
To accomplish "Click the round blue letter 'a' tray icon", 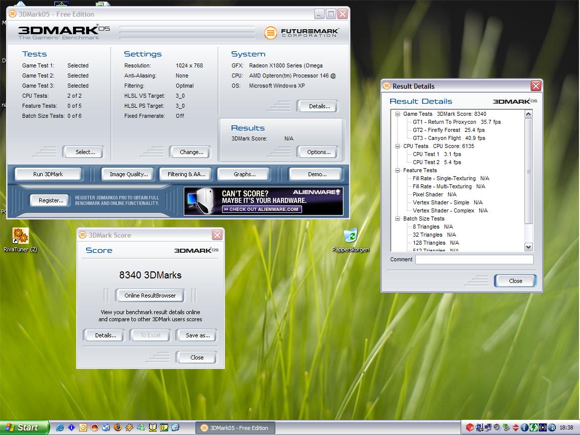I will [x=551, y=427].
